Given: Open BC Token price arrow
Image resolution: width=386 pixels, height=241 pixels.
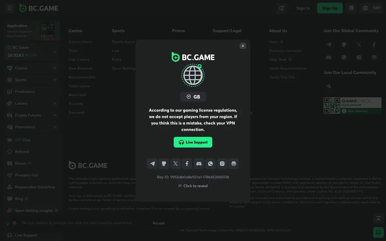Looking at the screenshot, I should (55, 51).
